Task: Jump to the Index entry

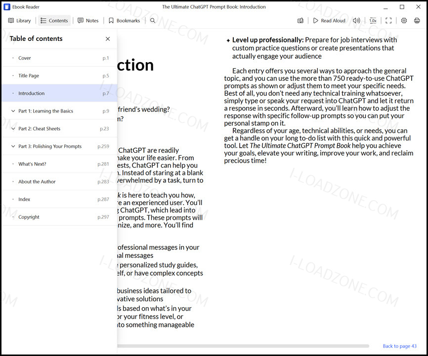Action: [59, 199]
